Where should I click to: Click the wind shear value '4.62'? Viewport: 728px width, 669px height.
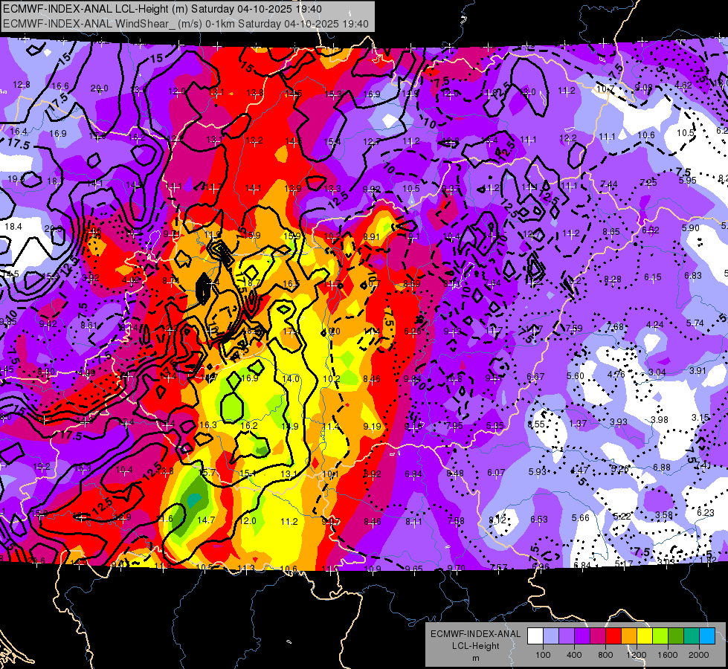[x=683, y=85]
